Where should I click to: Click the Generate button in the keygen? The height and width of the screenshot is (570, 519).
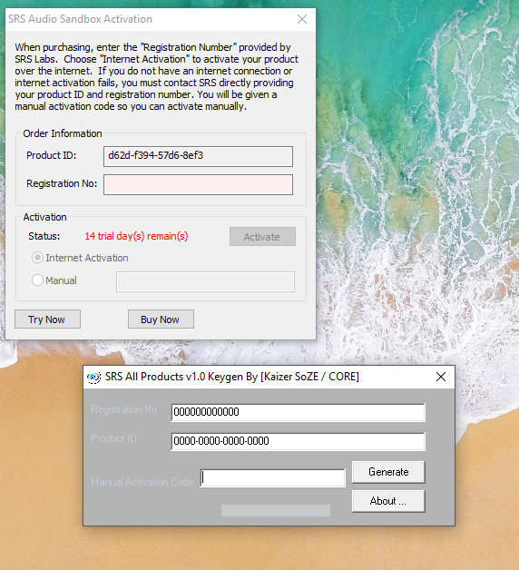[388, 472]
